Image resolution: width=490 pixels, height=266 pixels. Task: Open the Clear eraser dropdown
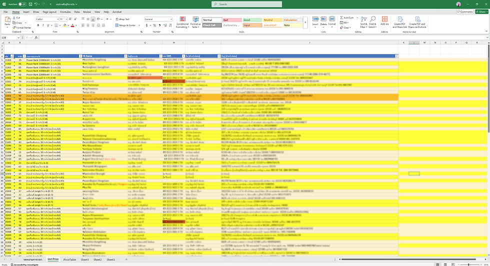[x=345, y=27]
